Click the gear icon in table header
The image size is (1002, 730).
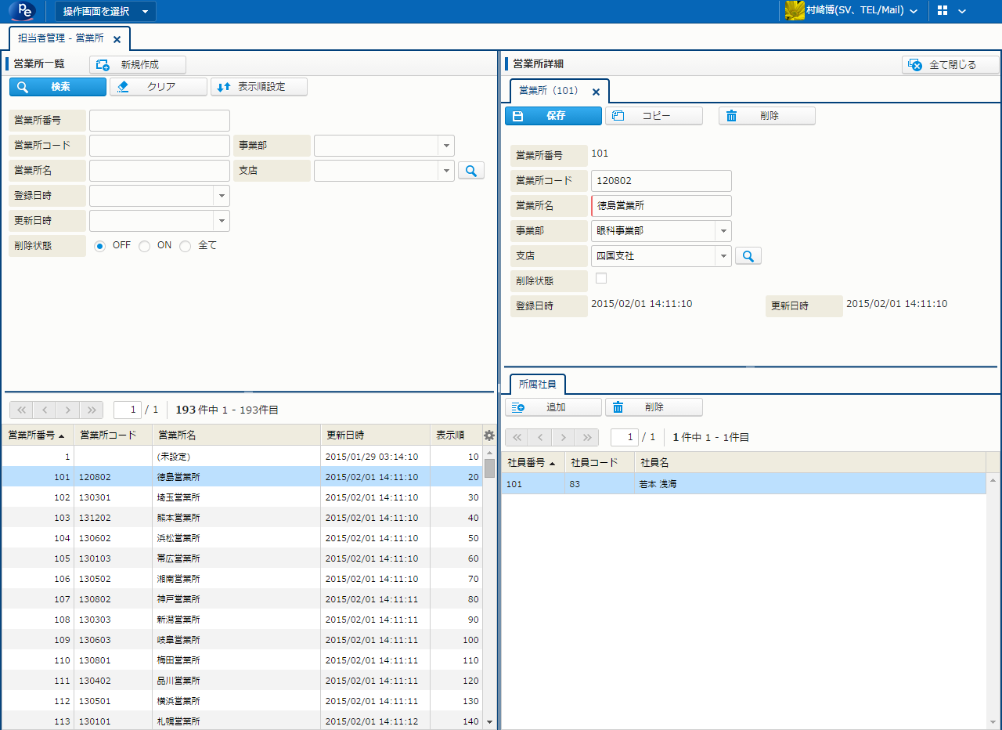(x=489, y=435)
